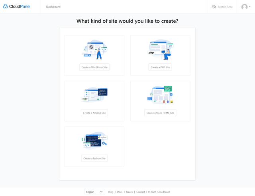Click the Node.js site illustration
255x196 pixels.
(94, 94)
